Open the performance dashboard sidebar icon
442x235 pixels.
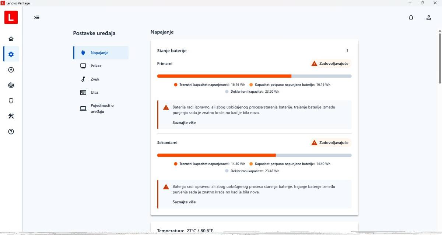[11, 85]
